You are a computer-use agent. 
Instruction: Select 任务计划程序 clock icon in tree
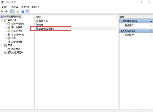[x=9, y=24]
